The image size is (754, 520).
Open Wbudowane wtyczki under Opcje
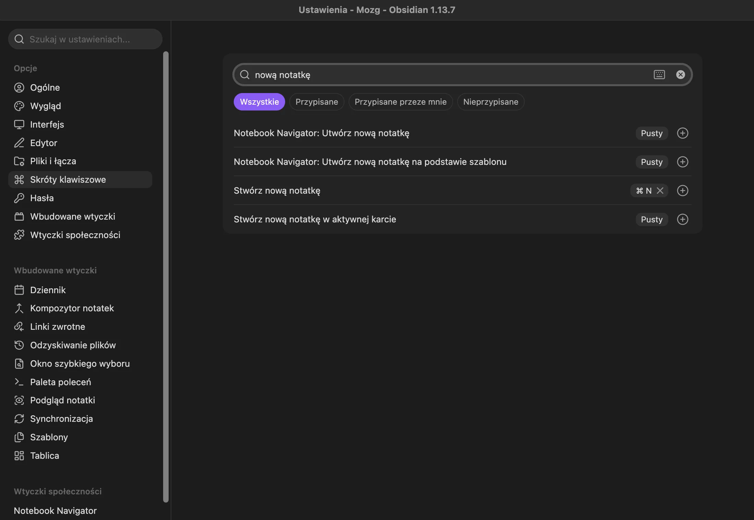click(80, 217)
